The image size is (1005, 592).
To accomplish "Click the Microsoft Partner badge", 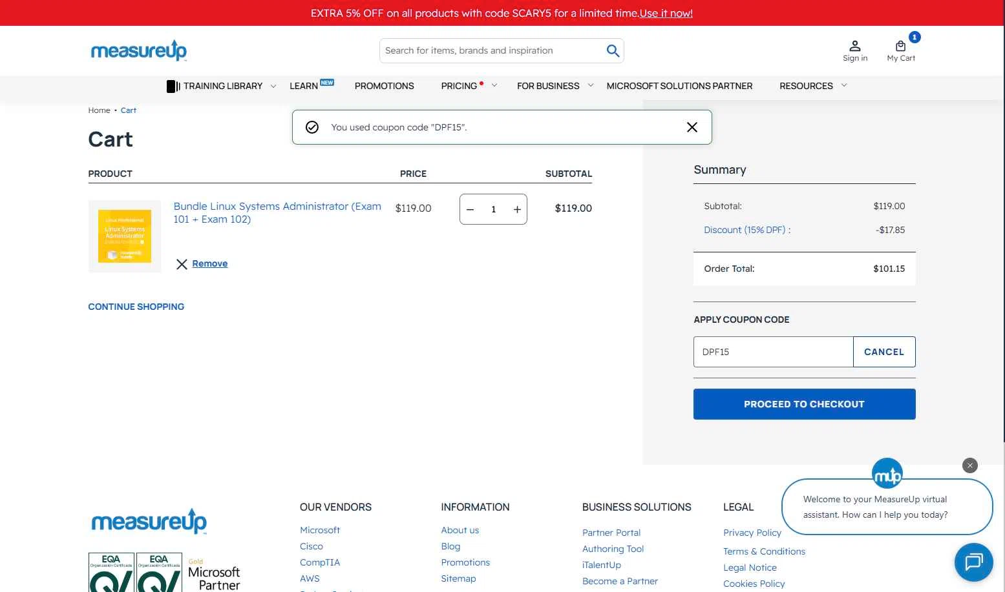I will click(x=214, y=575).
